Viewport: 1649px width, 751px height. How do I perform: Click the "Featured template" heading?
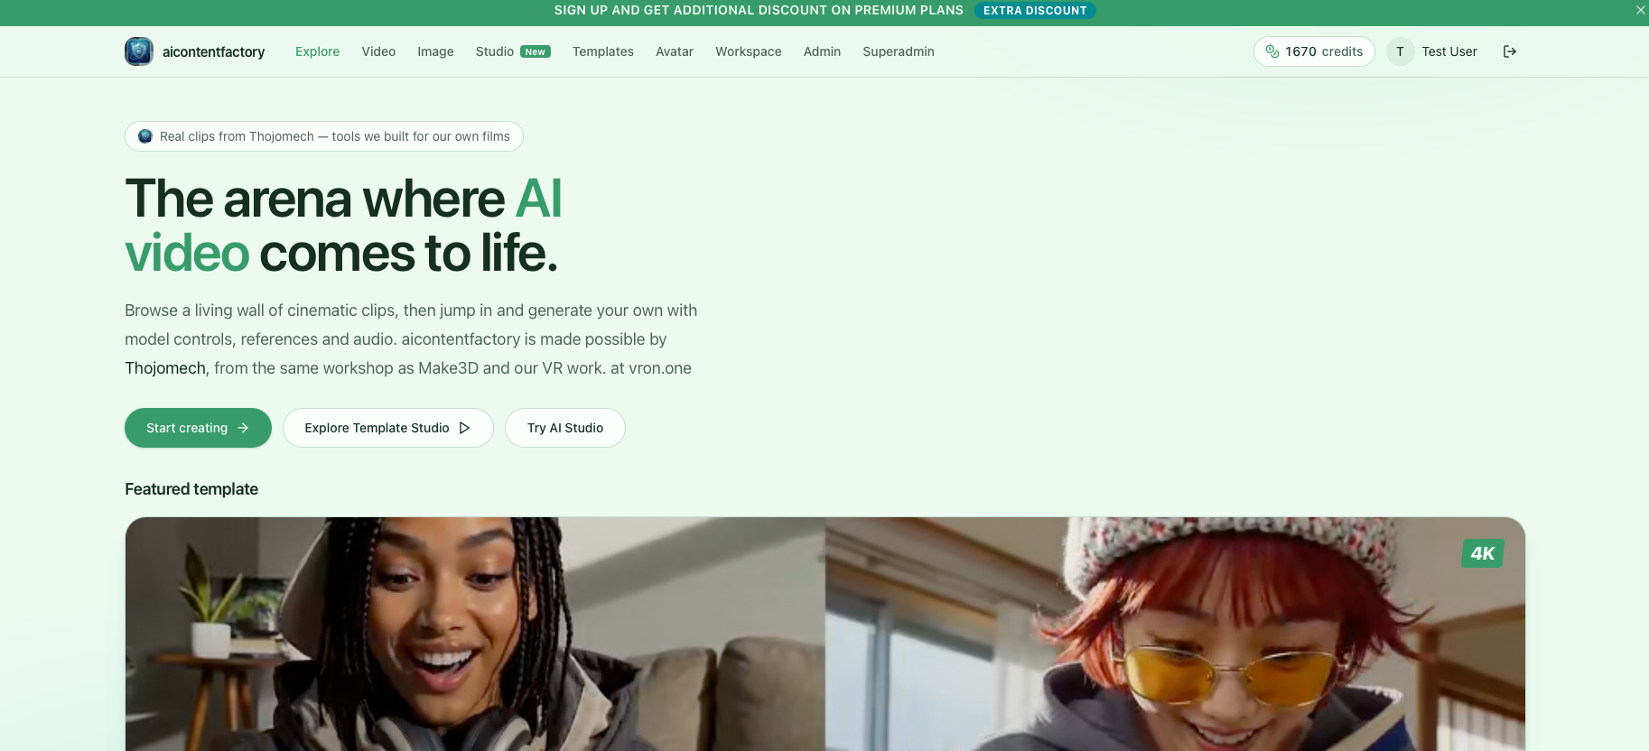point(191,489)
